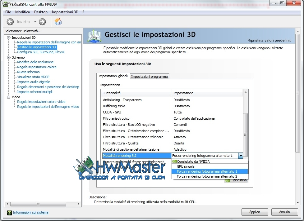Click left panel horizontal scroll left arrow
This screenshot has width=304, height=221.
click(7, 204)
